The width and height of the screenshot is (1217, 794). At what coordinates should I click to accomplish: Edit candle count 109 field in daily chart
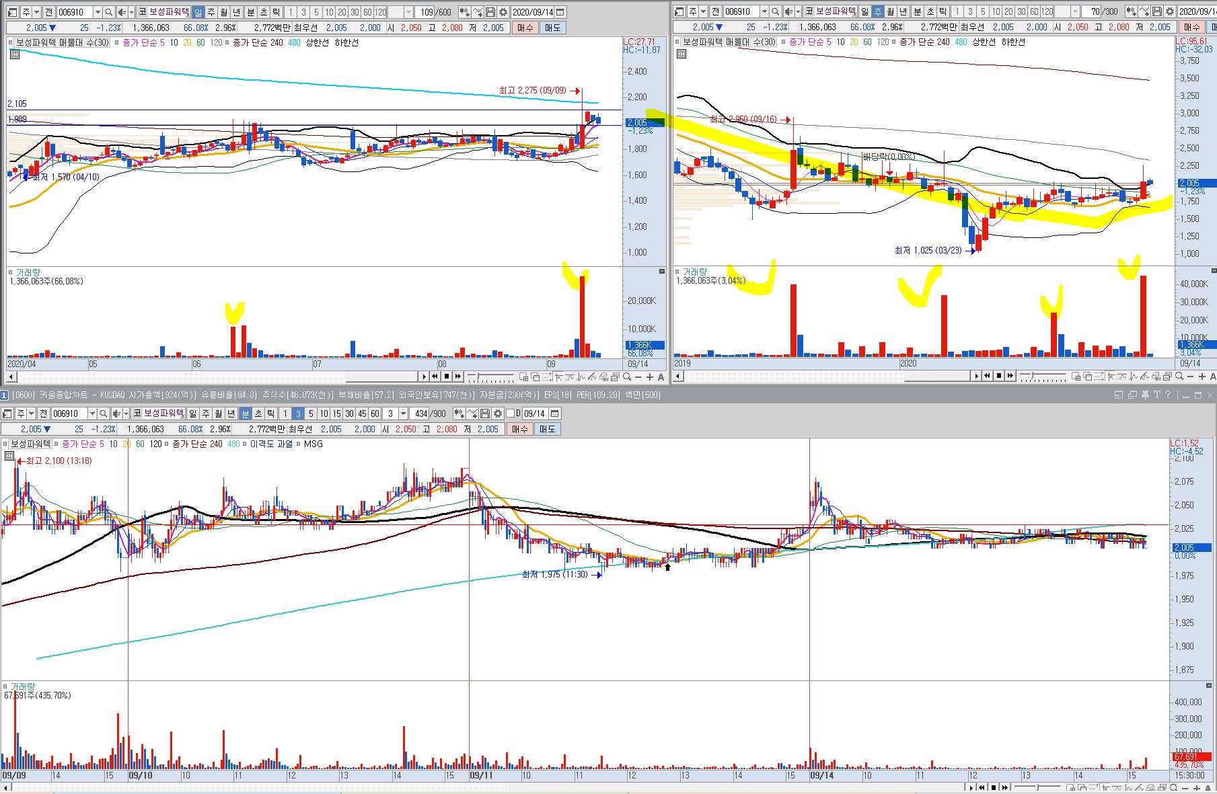click(x=425, y=12)
